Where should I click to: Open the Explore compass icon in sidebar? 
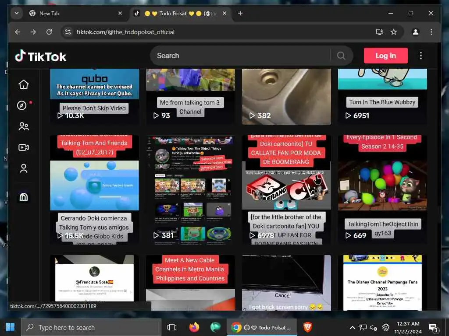coord(22,105)
